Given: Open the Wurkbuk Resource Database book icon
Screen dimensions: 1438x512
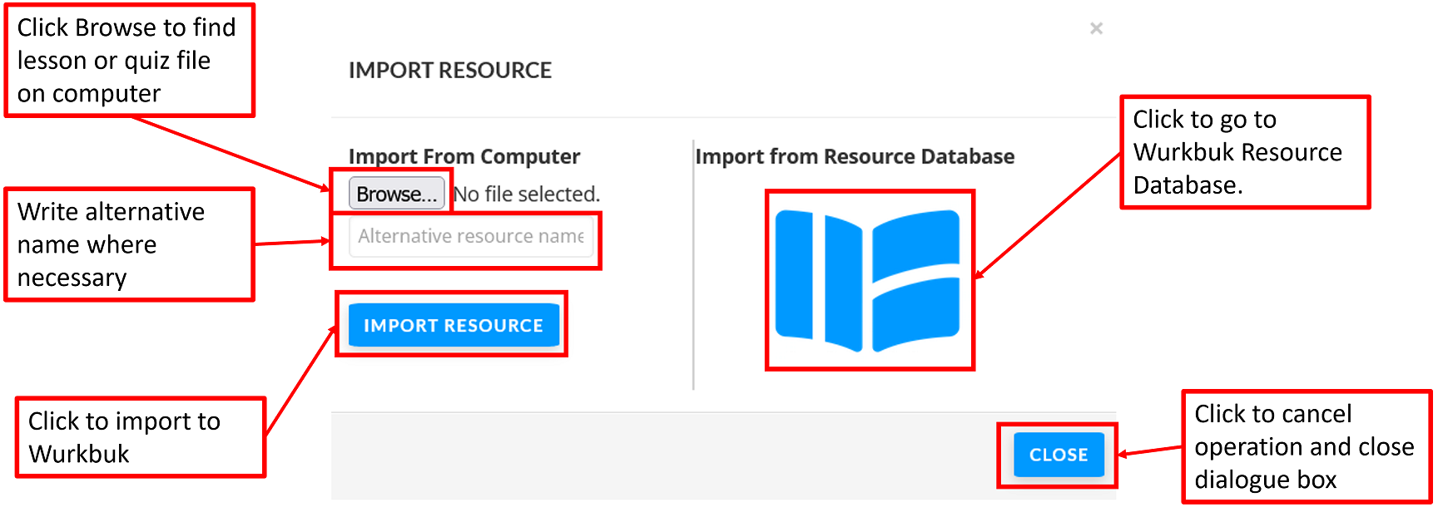Looking at the screenshot, I should point(869,280).
